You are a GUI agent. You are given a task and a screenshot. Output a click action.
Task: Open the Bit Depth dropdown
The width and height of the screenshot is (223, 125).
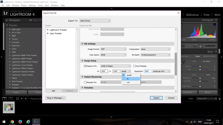click(155, 55)
